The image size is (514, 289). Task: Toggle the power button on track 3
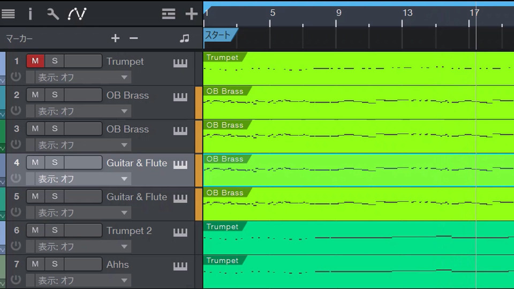(16, 144)
